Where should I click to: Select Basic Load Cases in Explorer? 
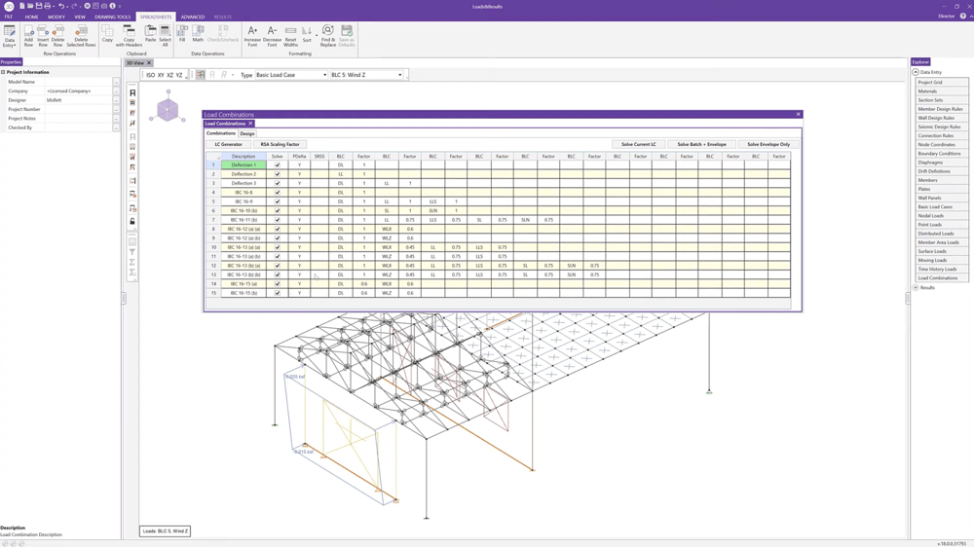[x=935, y=207]
